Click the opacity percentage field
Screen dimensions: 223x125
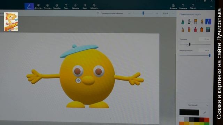click(205, 50)
